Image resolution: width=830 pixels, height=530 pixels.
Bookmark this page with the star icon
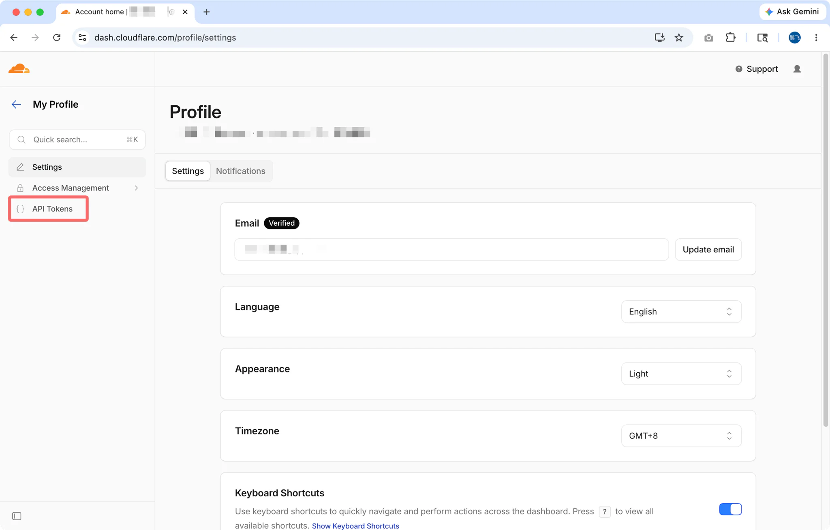679,38
